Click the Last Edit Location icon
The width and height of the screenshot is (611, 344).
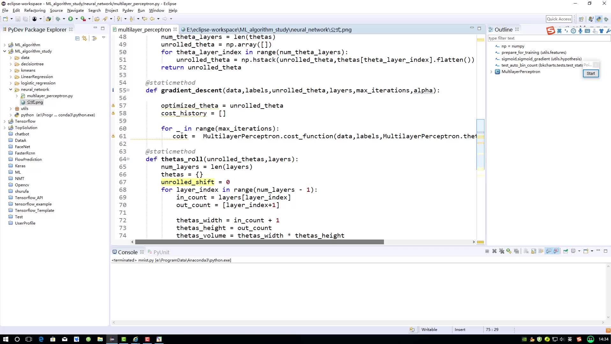pos(144,19)
